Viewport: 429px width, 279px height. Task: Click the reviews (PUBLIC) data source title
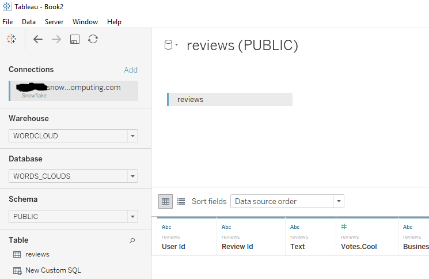[242, 45]
